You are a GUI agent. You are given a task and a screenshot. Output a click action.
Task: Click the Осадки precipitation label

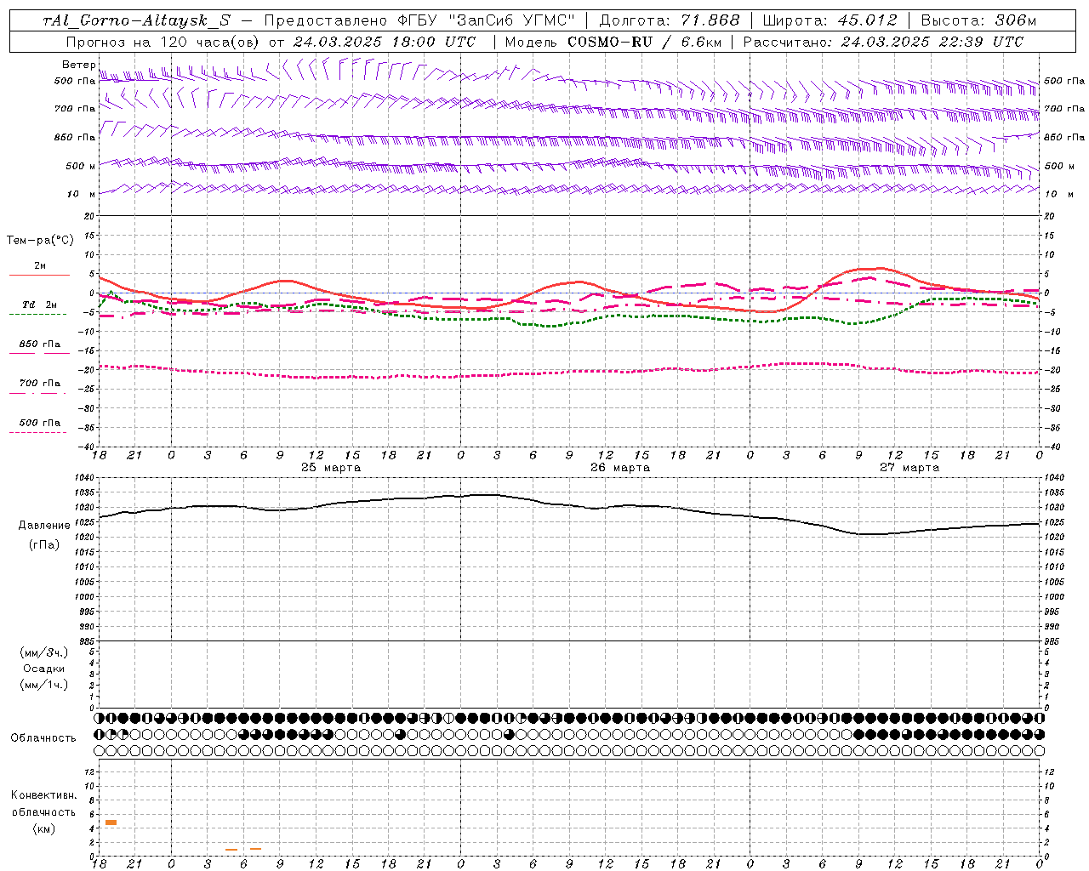[x=44, y=669]
